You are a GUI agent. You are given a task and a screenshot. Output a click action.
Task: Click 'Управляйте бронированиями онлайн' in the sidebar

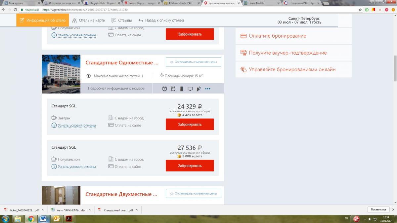click(x=292, y=70)
